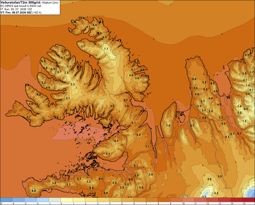Click the pale yellow swatch between 0 and 1

[67, 200]
